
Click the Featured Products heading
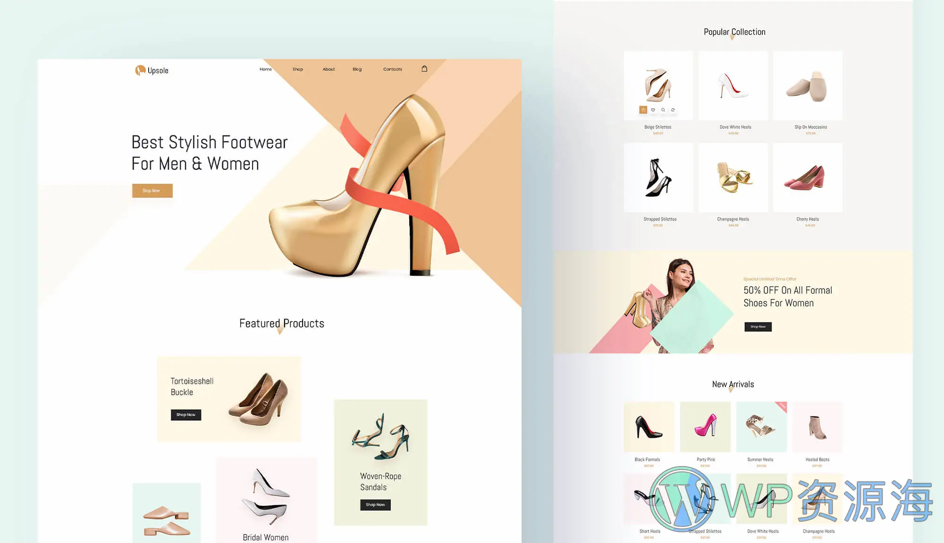pyautogui.click(x=282, y=323)
